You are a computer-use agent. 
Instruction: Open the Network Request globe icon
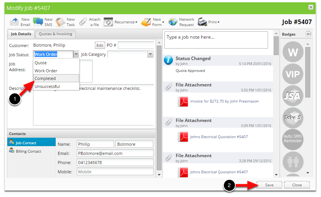(x=173, y=22)
